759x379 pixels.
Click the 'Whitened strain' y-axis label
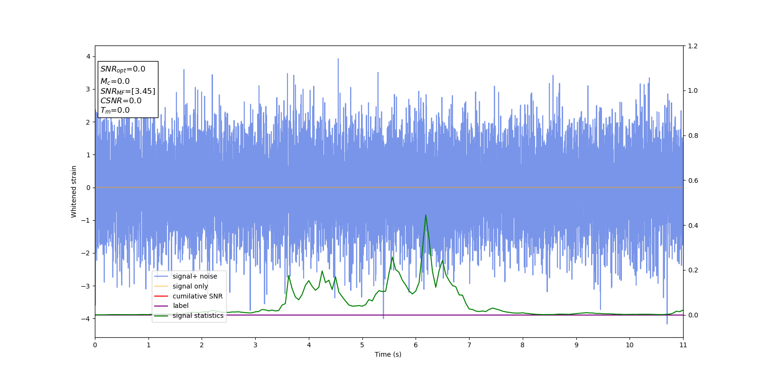click(x=74, y=191)
